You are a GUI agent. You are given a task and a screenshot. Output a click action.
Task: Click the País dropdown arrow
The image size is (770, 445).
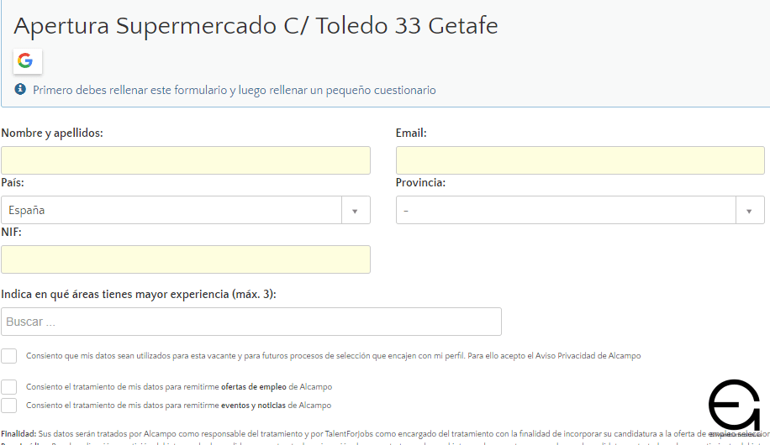coord(355,211)
